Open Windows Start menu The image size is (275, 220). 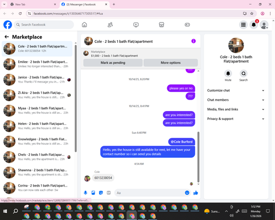click(5, 211)
